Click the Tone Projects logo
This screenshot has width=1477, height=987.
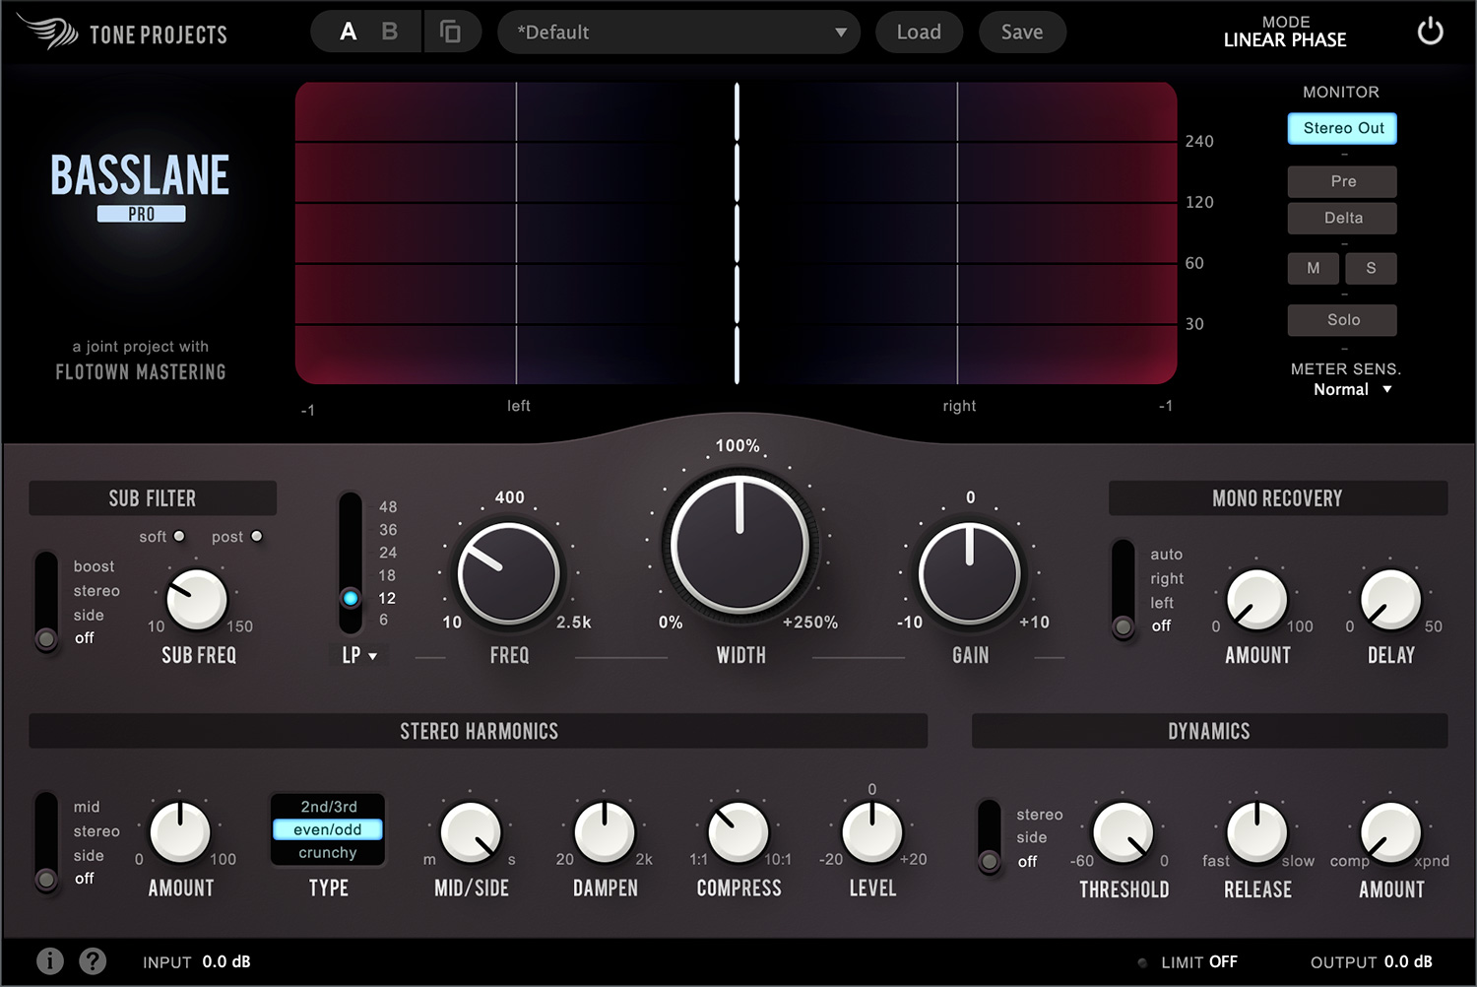(x=122, y=33)
